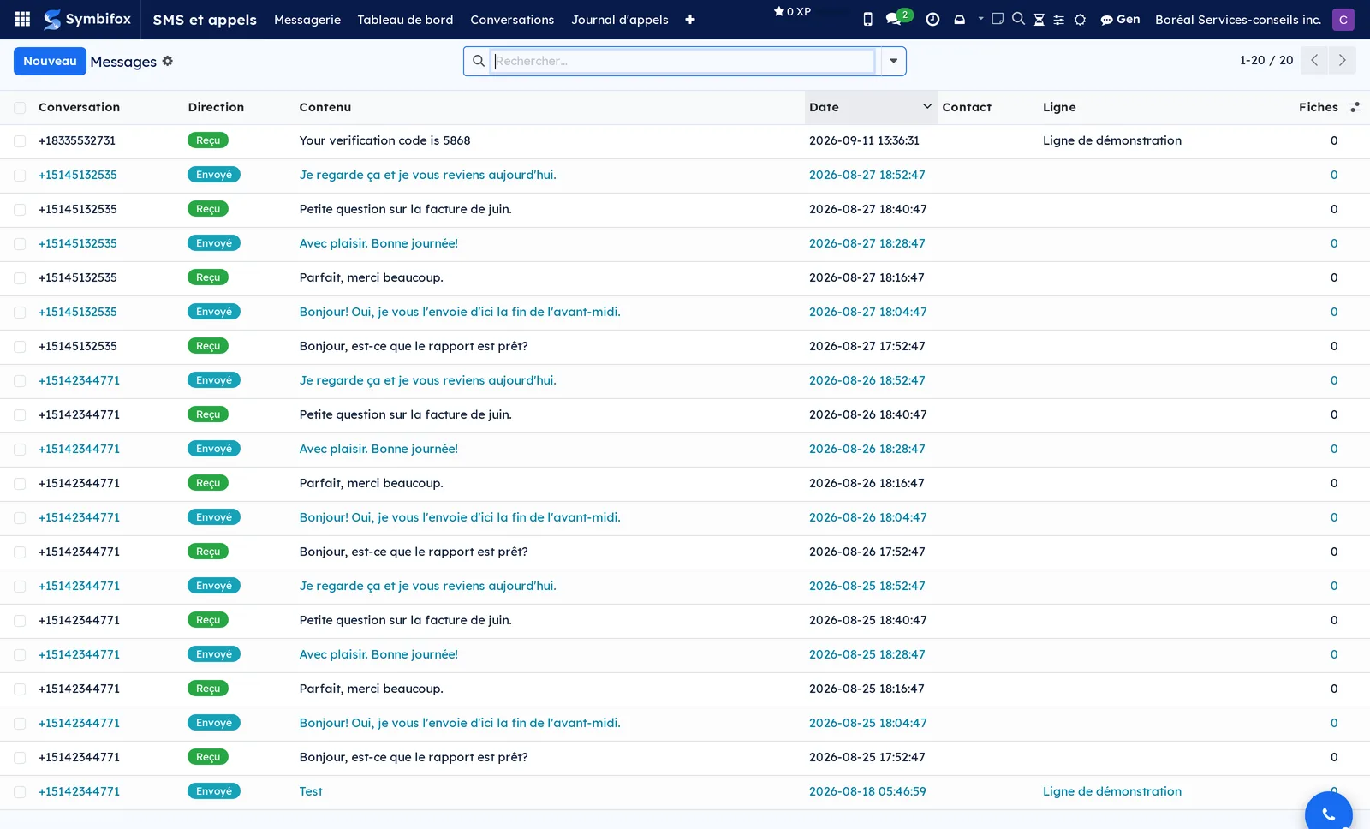Open the apps grid menu
The width and height of the screenshot is (1370, 829).
[x=23, y=19]
